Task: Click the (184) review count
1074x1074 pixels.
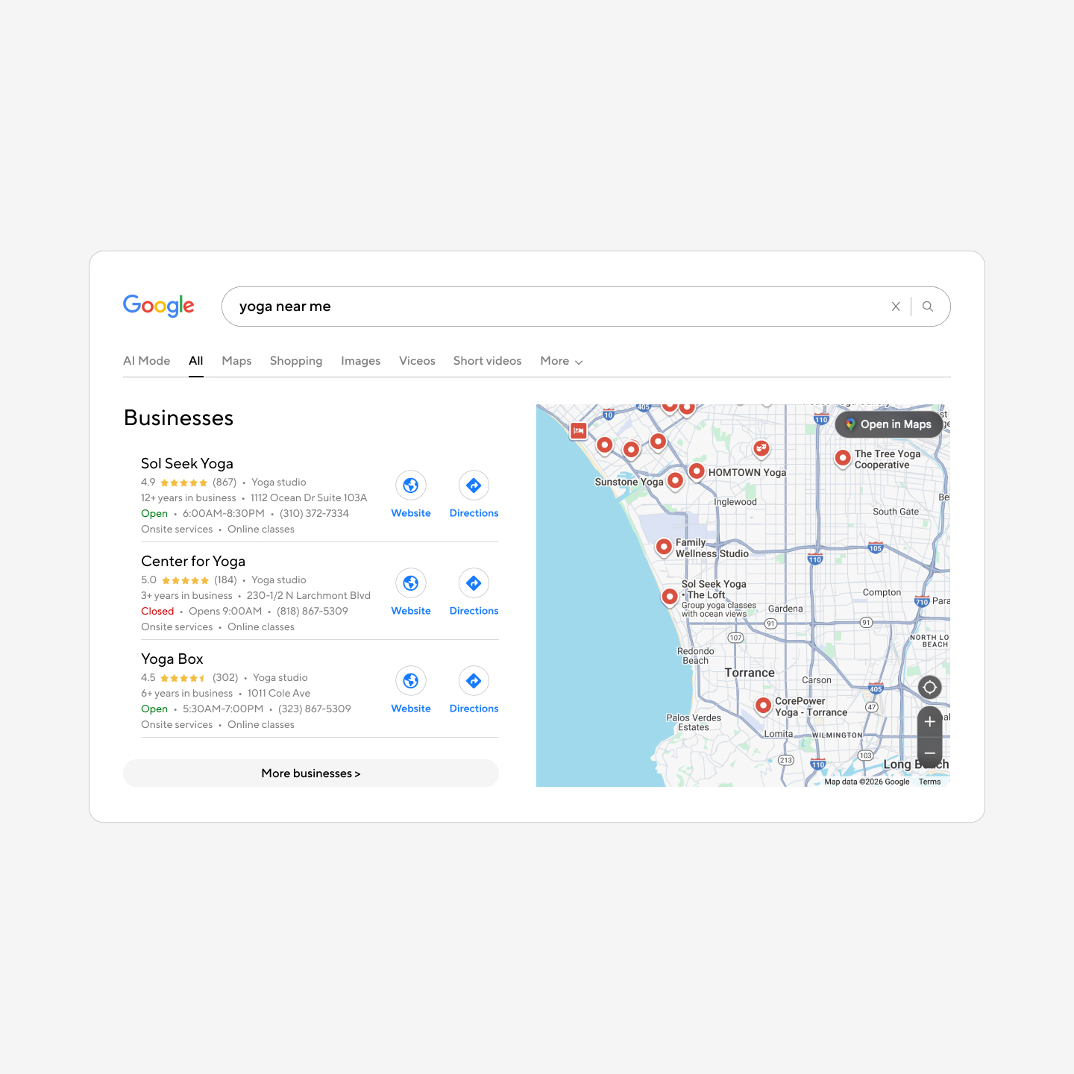Action: click(x=225, y=580)
